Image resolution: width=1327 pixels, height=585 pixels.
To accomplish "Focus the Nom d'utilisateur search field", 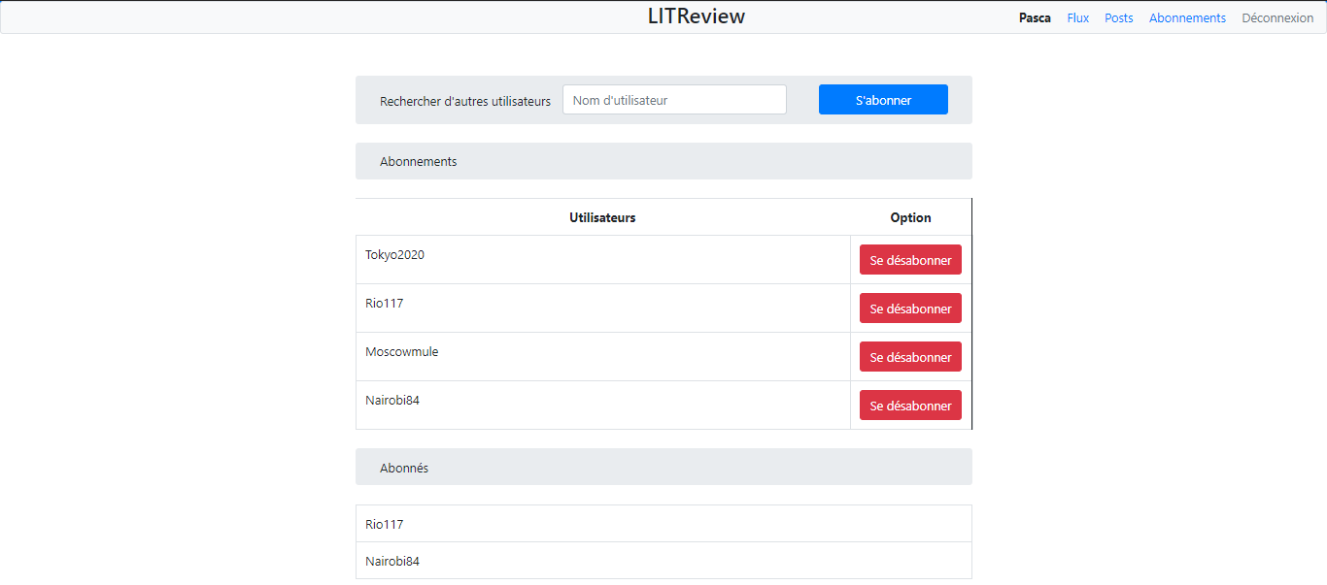I will point(674,100).
